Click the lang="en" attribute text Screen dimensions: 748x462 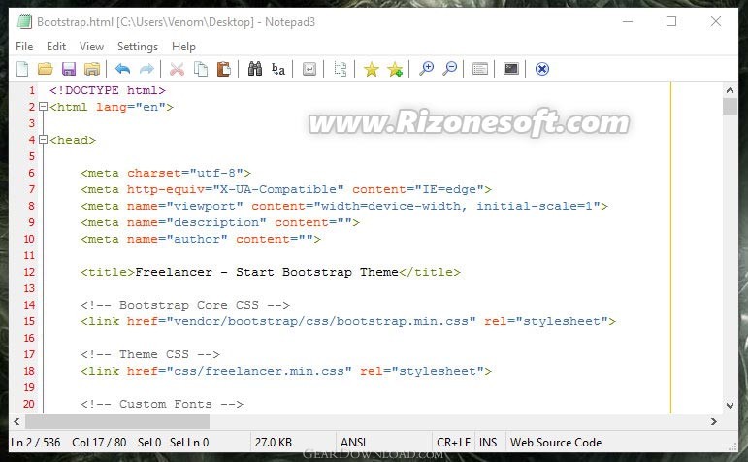coord(131,107)
